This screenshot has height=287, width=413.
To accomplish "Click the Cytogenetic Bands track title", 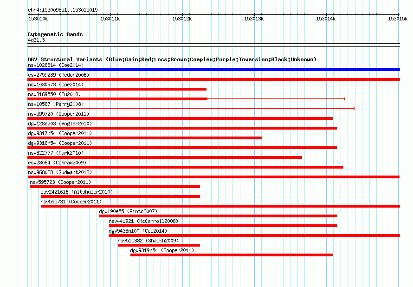I will click(x=55, y=34).
